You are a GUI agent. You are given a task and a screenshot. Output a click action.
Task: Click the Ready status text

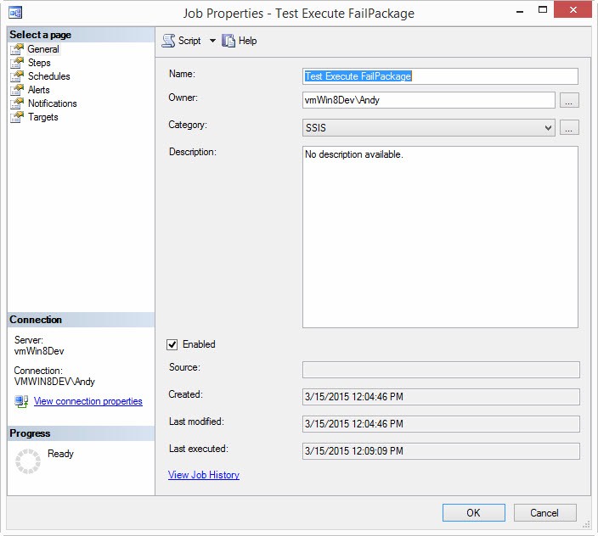60,454
